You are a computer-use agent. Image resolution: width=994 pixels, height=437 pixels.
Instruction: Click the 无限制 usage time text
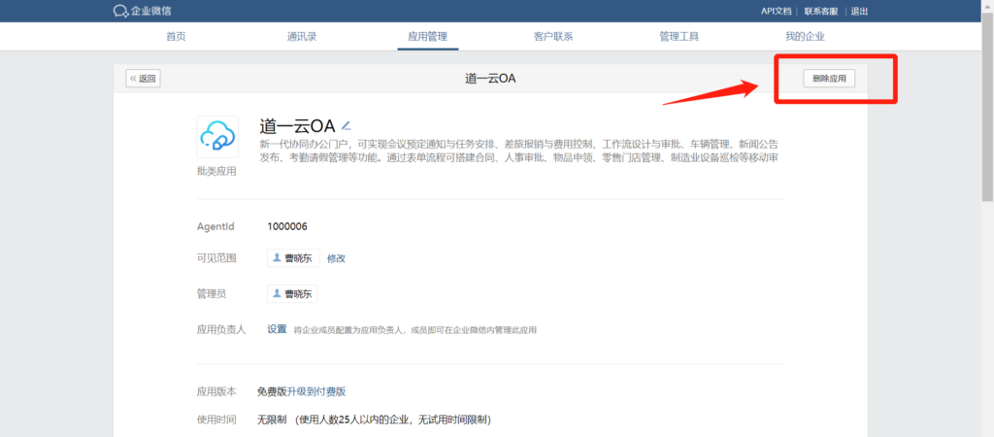(x=272, y=420)
